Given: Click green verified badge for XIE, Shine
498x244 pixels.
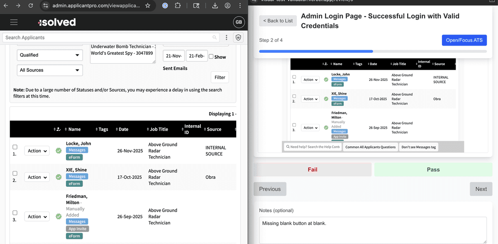Looking at the screenshot, I should pos(59,177).
